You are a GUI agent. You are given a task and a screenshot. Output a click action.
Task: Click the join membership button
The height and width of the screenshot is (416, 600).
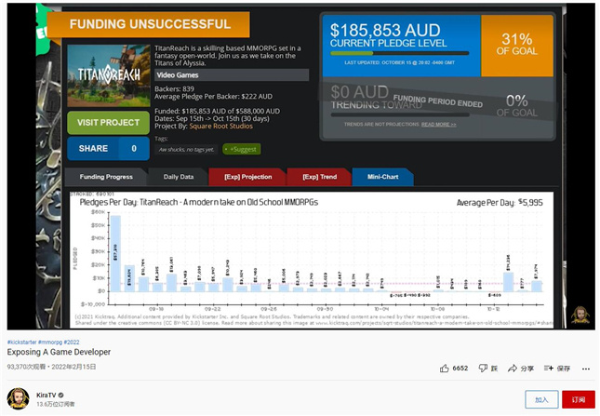[540, 399]
